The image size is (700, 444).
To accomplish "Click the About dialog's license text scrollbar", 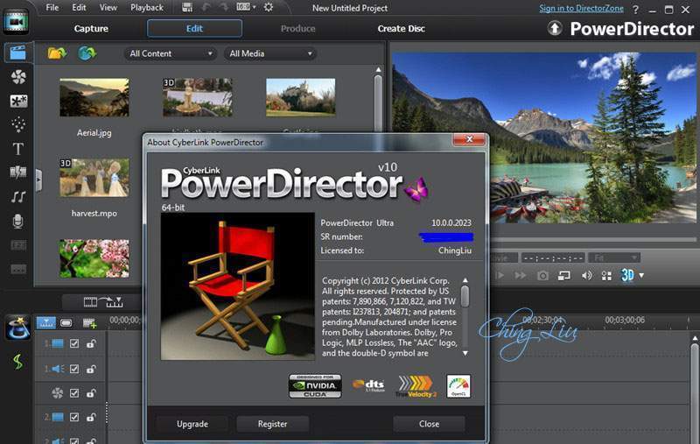I will 465,298.
